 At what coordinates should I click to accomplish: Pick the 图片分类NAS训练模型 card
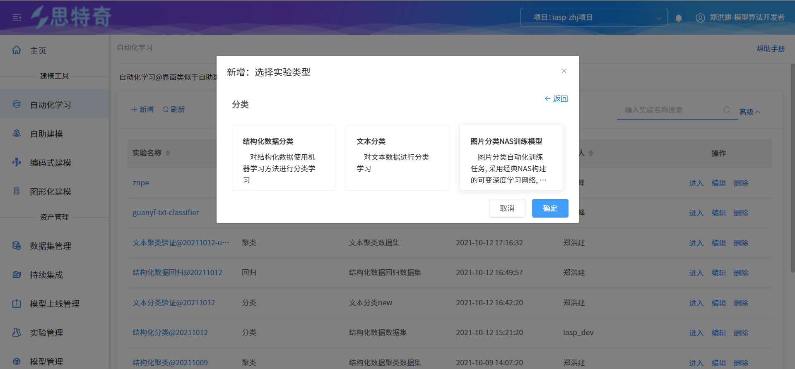point(511,158)
